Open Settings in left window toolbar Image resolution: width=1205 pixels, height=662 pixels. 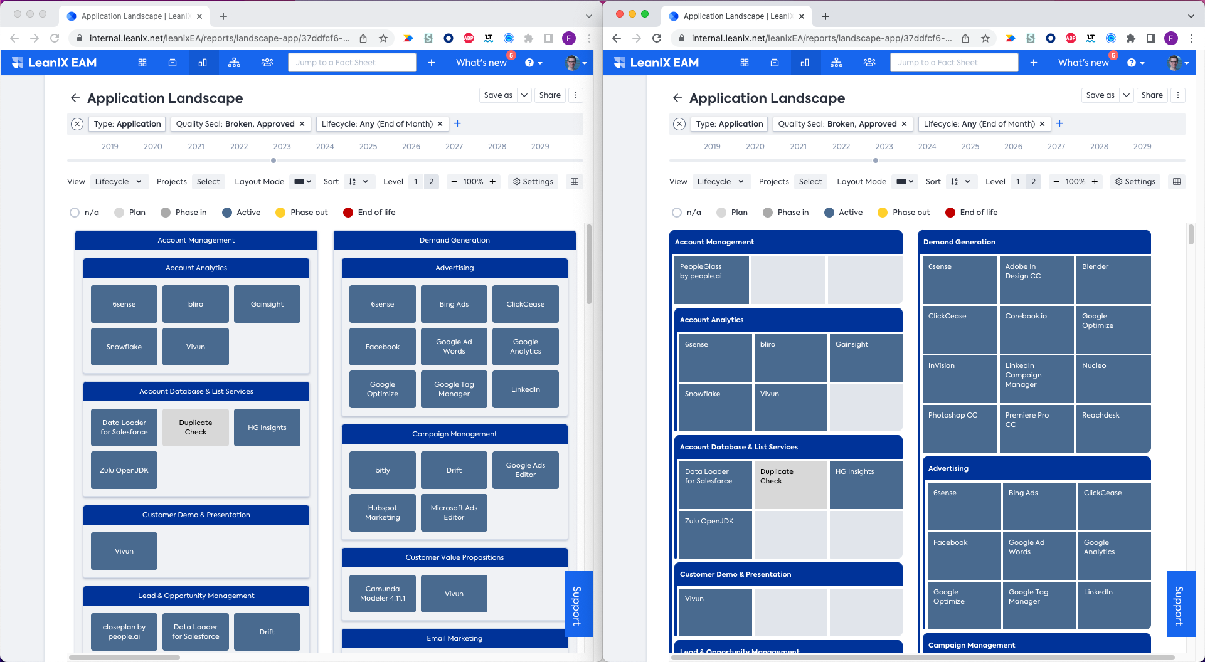click(533, 182)
